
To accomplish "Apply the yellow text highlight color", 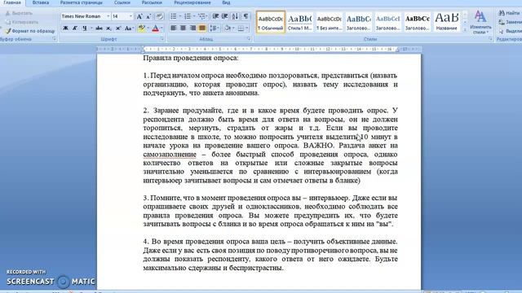I will point(142,28).
